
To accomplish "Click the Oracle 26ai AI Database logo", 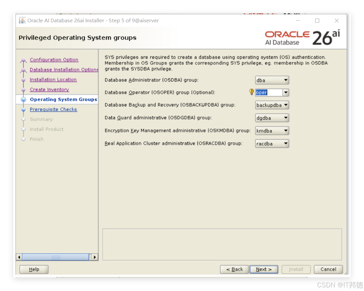I will (x=302, y=38).
